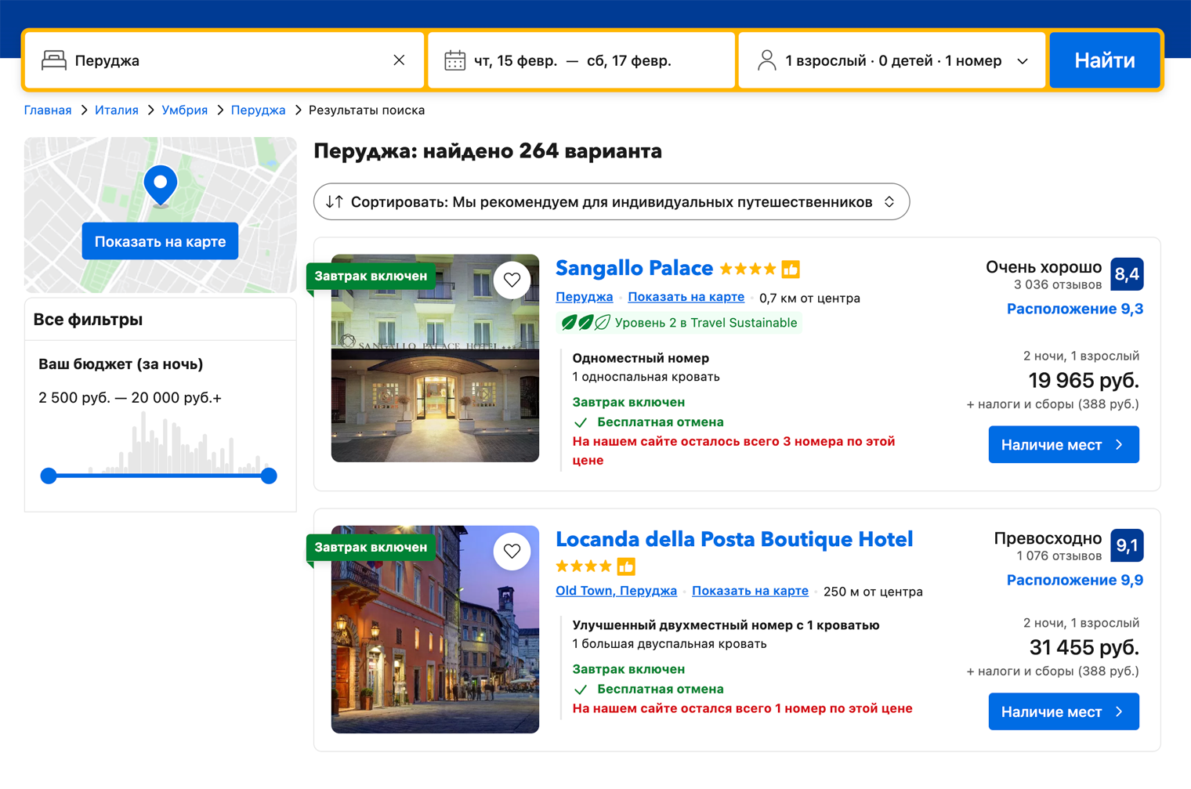Click Перуджа location link under Sangallo Palace
This screenshot has width=1191, height=789.
(585, 297)
